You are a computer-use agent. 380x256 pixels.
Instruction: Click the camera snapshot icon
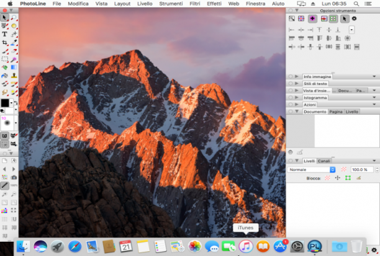(x=14, y=177)
